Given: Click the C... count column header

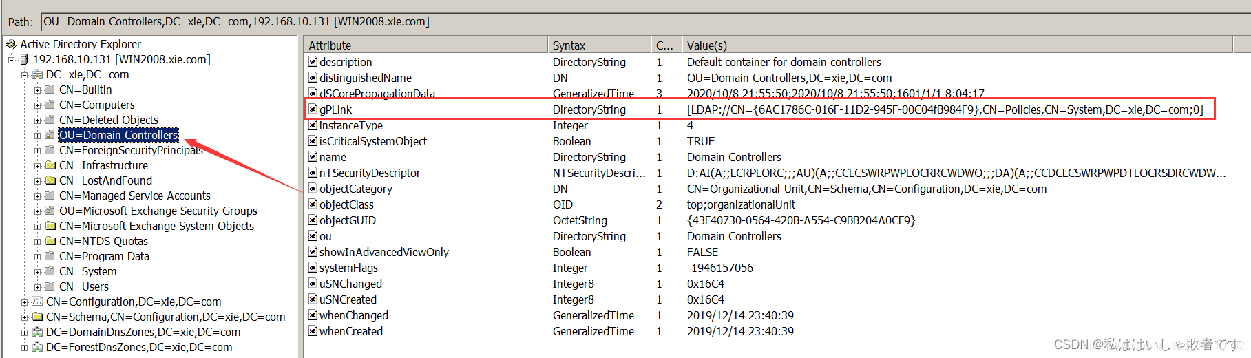Looking at the screenshot, I should [666, 45].
